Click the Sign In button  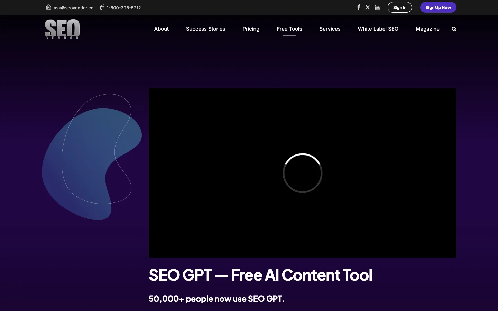[x=400, y=7]
